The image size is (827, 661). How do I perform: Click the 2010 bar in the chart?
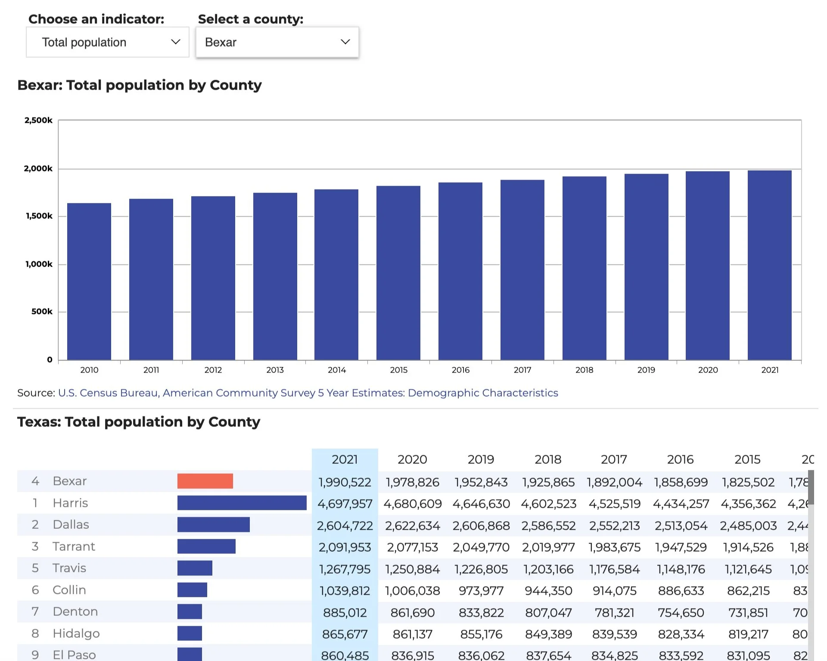pyautogui.click(x=89, y=281)
